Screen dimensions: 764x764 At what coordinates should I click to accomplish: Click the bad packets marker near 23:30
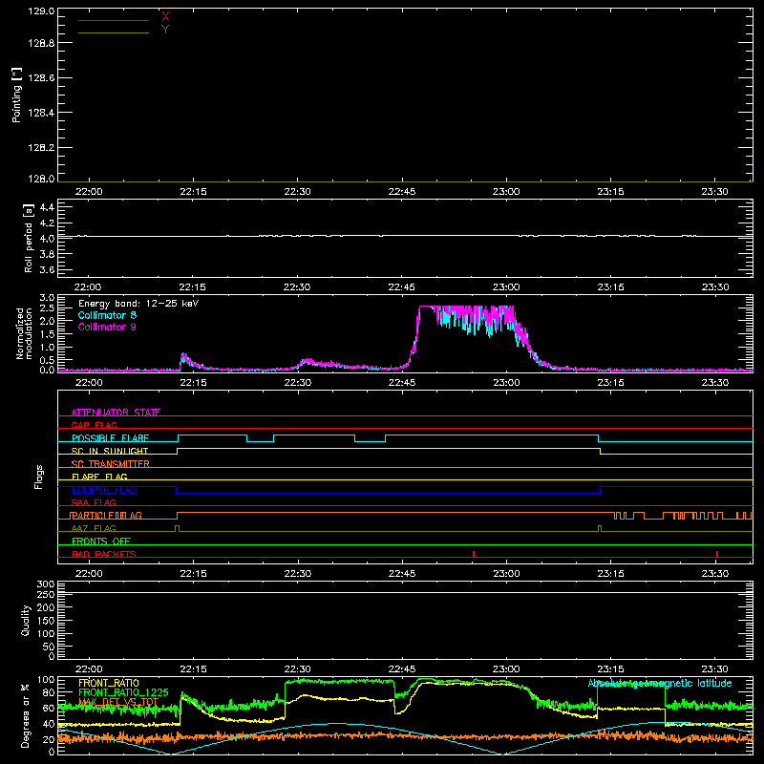pos(717,554)
